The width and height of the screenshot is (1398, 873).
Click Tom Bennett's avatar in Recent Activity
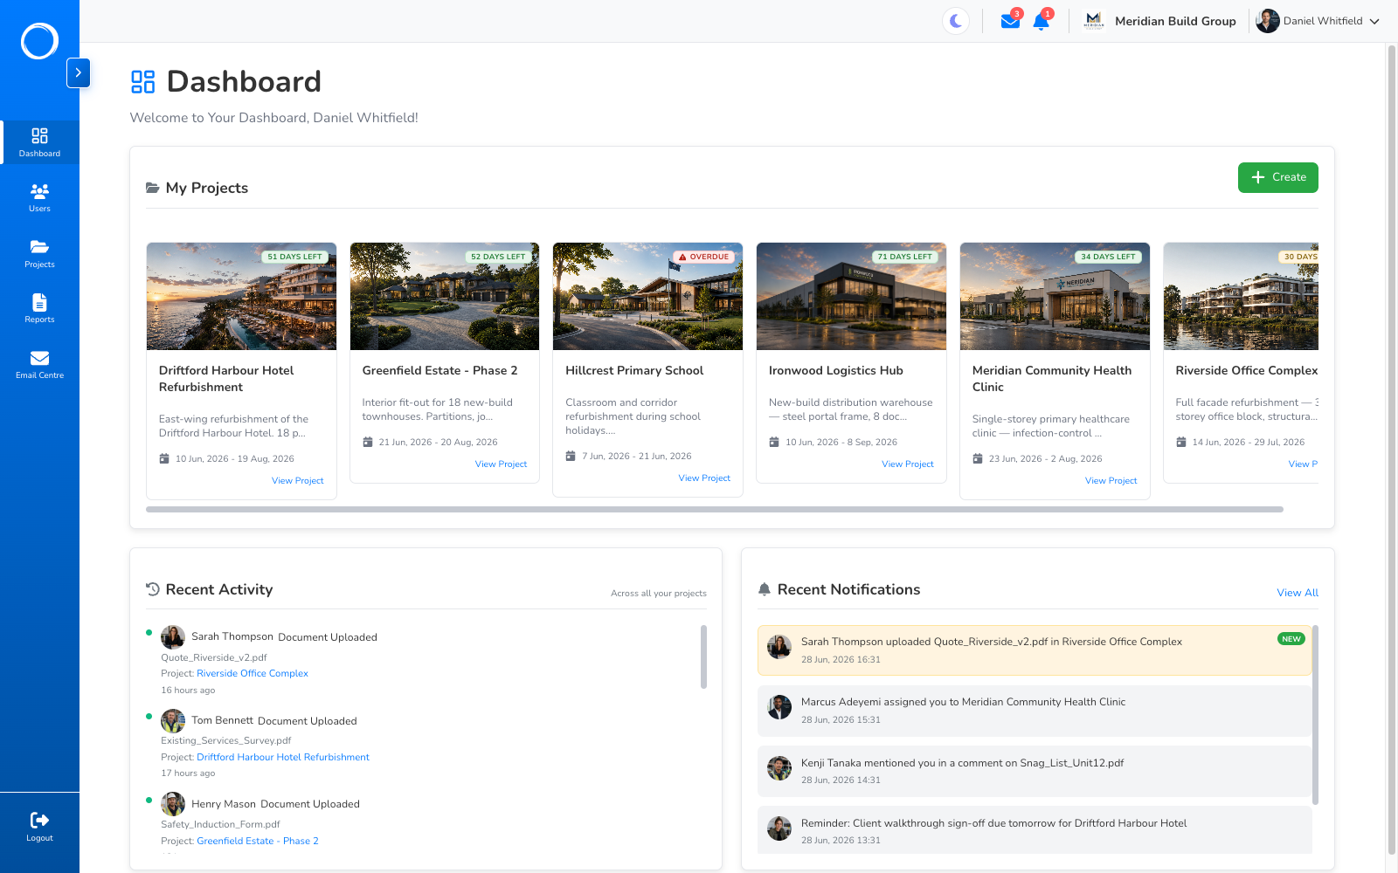(173, 721)
